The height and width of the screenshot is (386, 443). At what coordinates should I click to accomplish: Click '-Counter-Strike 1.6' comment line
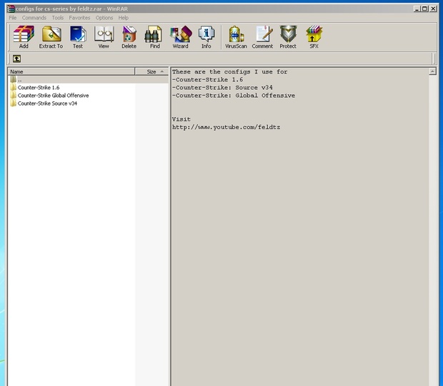click(207, 80)
